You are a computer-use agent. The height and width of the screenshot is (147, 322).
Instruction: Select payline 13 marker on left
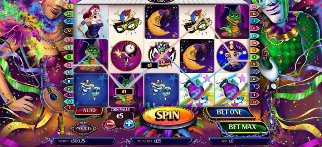pos(69,65)
